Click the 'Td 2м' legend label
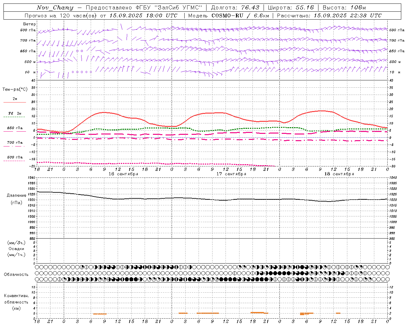Screen dimensions: 406x324 [x=15, y=113]
